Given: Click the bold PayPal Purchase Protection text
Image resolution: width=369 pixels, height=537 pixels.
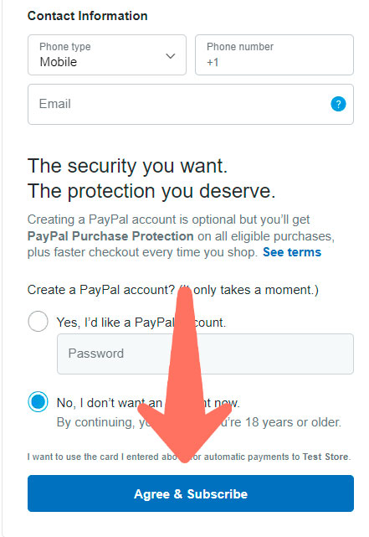Looking at the screenshot, I should pos(110,236).
